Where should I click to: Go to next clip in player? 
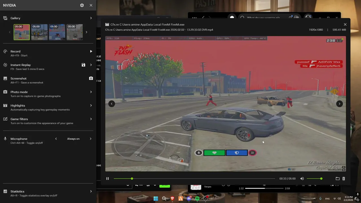pos(340,104)
